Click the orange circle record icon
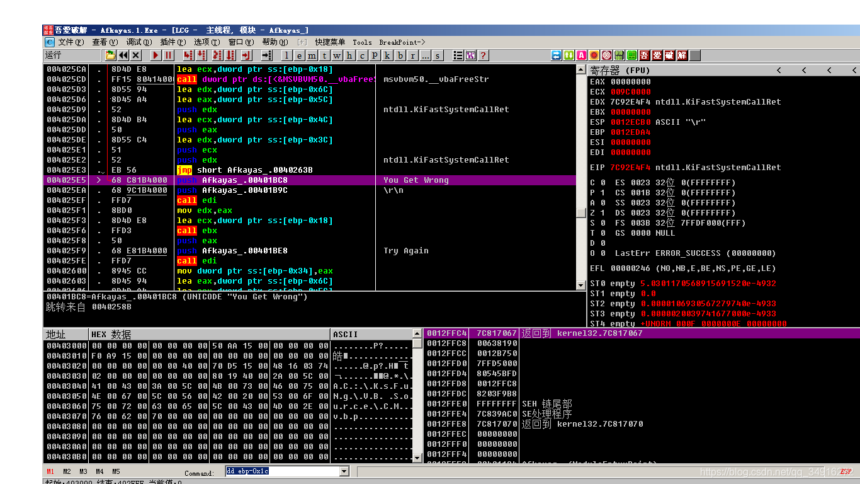860x484 pixels. click(x=594, y=55)
